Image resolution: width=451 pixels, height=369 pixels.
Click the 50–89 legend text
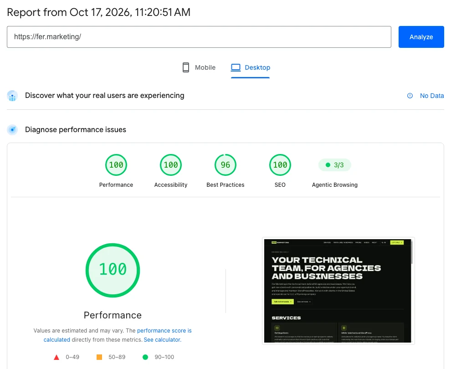click(117, 357)
